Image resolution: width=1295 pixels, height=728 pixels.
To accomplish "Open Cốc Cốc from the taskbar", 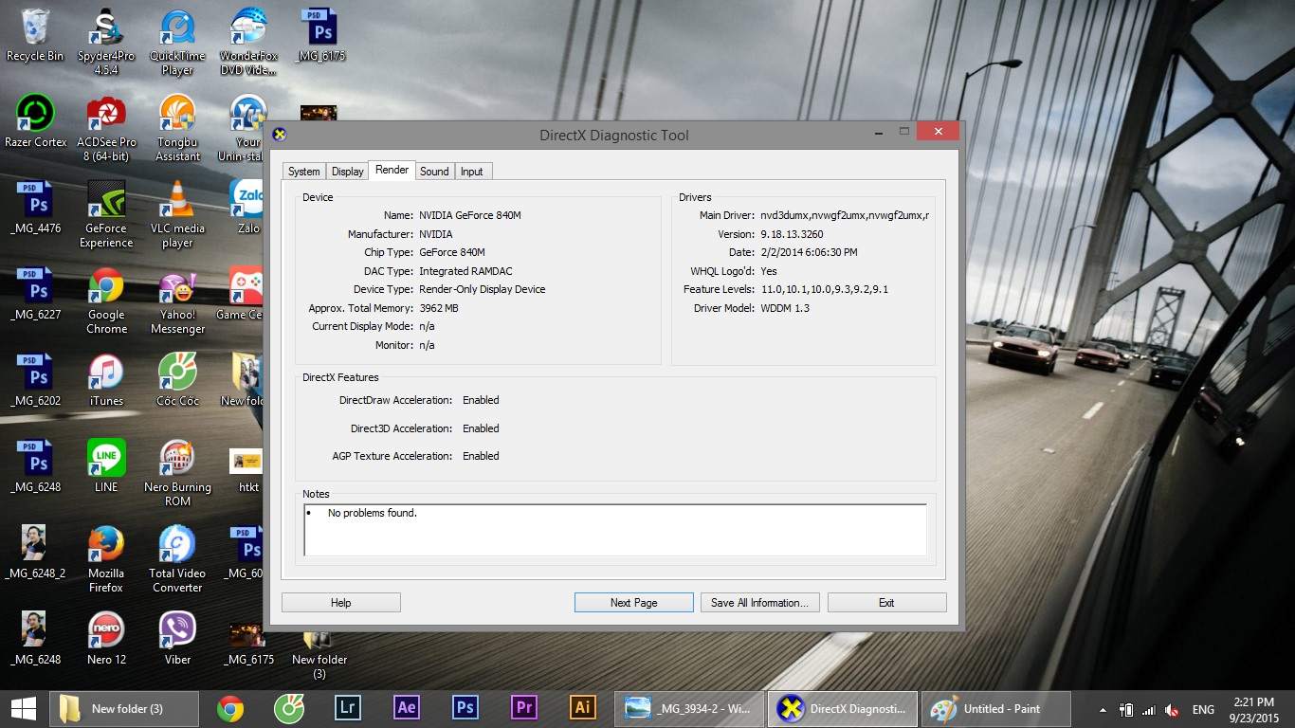I will [288, 708].
